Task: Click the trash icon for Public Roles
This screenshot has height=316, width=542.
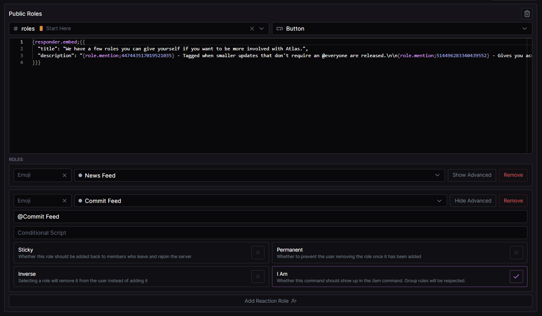Action: (527, 14)
